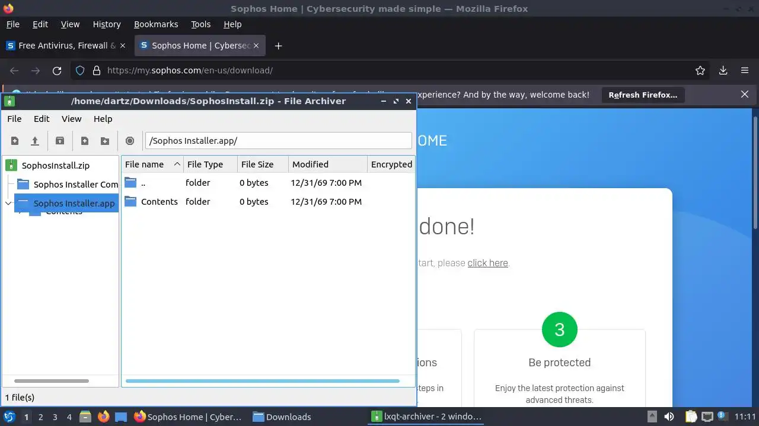The height and width of the screenshot is (426, 759).
Task: Close the Sophos Home tab
Action: (257, 46)
